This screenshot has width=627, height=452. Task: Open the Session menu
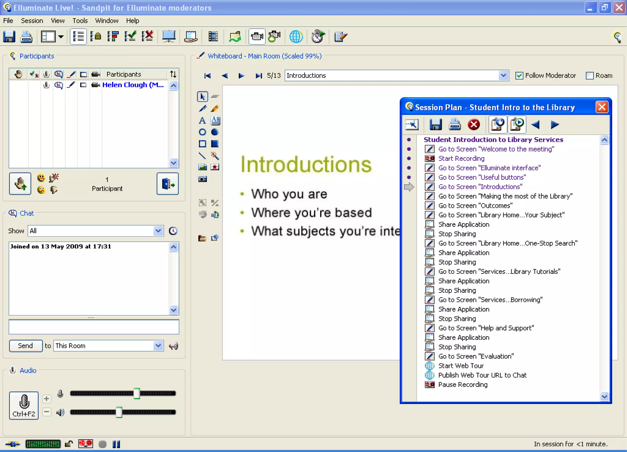(x=32, y=21)
